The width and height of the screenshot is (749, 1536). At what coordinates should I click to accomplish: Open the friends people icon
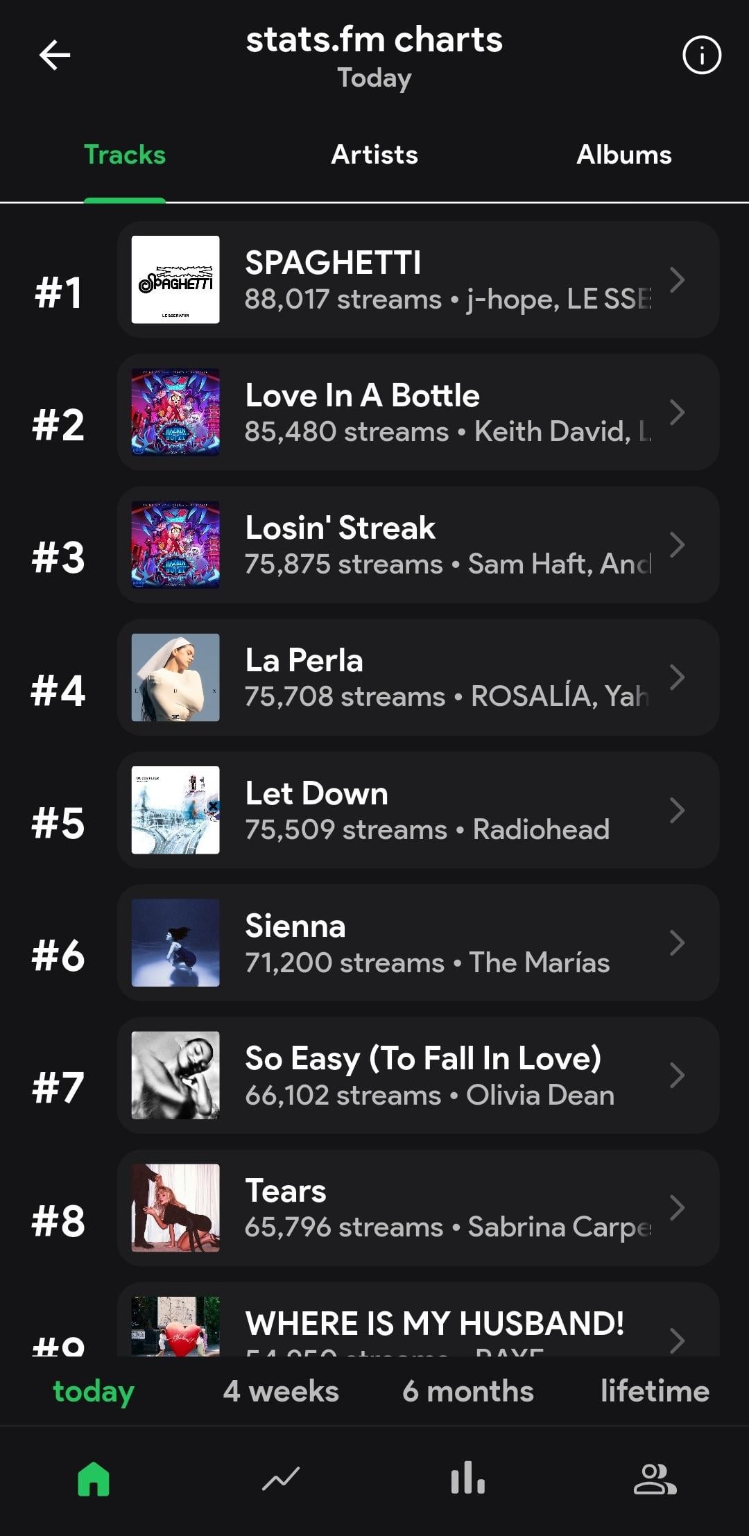[655, 1479]
